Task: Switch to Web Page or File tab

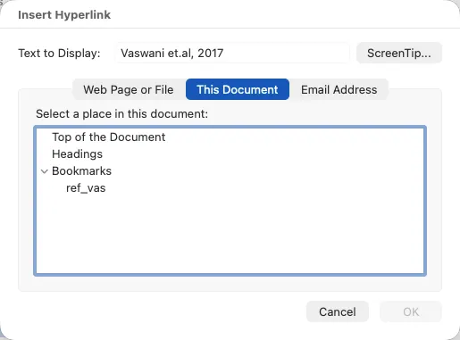Action: (129, 89)
